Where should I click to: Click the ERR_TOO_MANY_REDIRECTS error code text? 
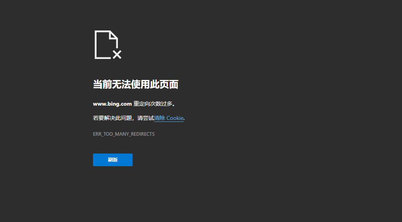123,134
